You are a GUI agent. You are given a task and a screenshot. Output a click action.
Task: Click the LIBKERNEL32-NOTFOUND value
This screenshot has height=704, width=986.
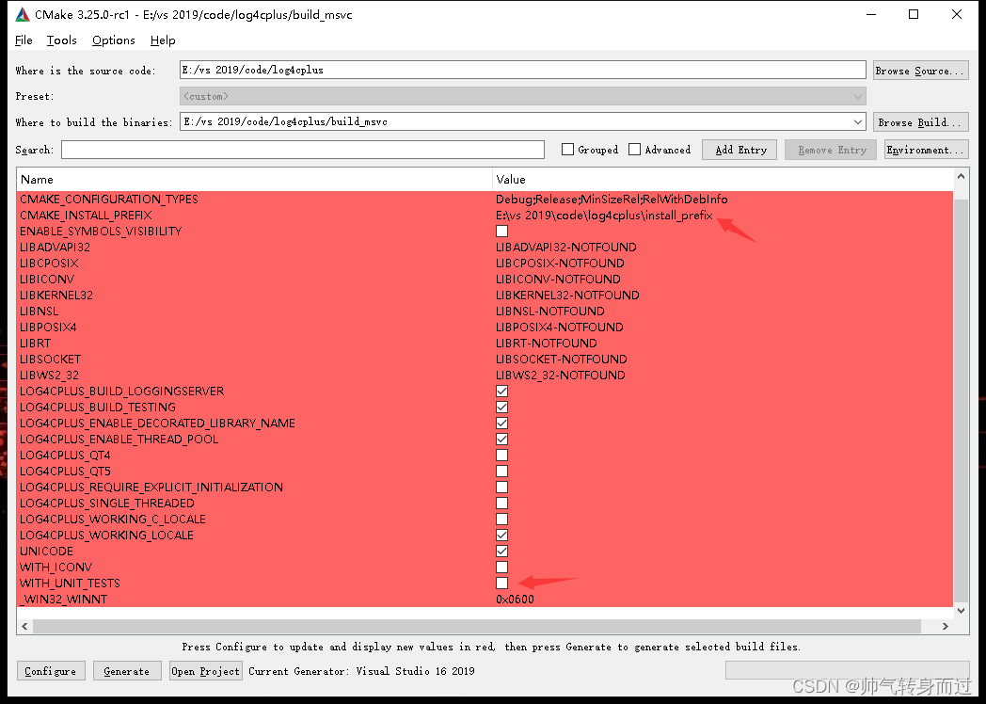click(x=567, y=296)
